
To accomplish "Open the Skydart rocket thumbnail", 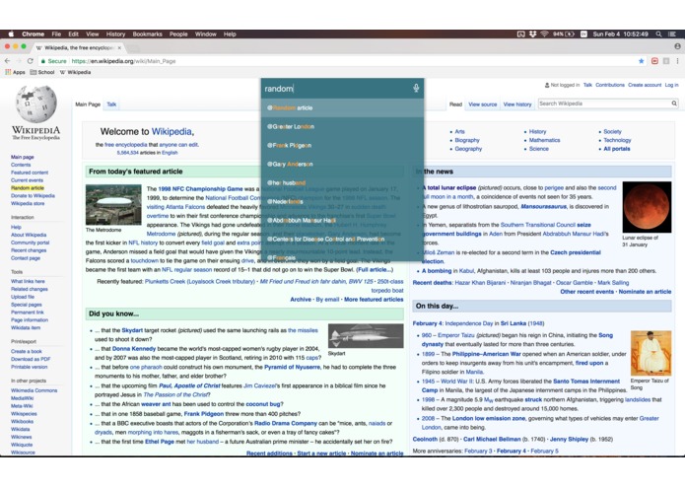I will coord(366,336).
